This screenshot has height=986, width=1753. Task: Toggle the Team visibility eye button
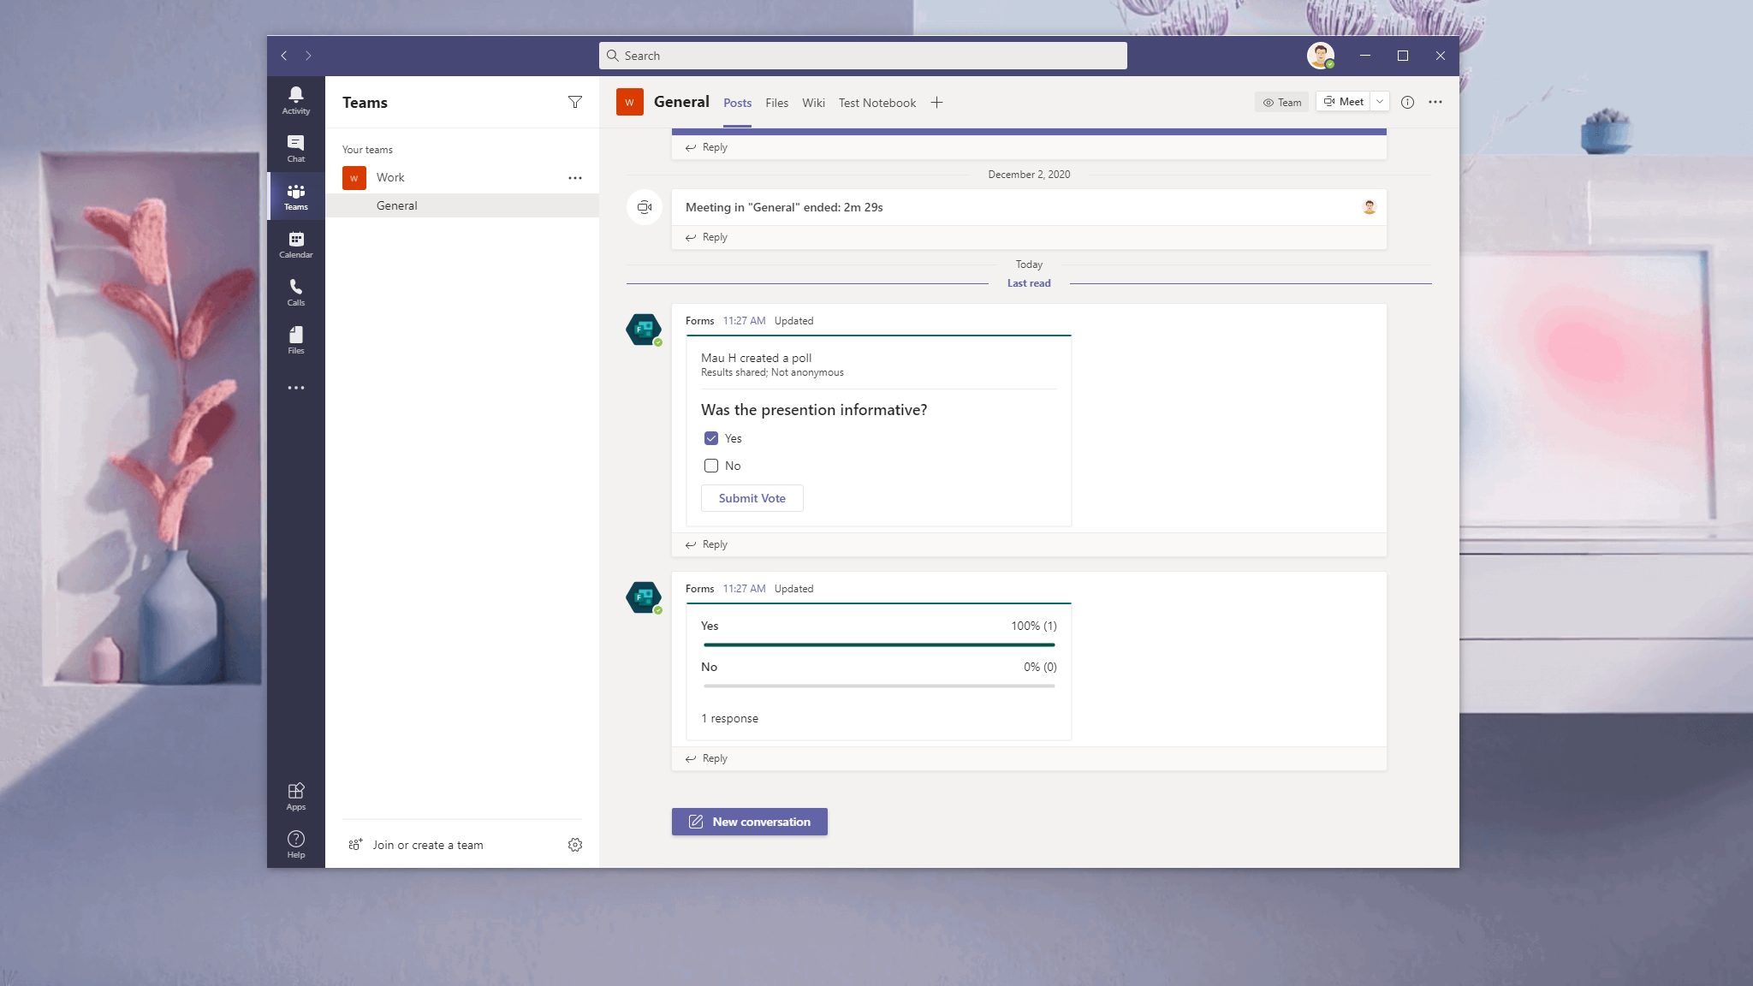pos(1281,102)
